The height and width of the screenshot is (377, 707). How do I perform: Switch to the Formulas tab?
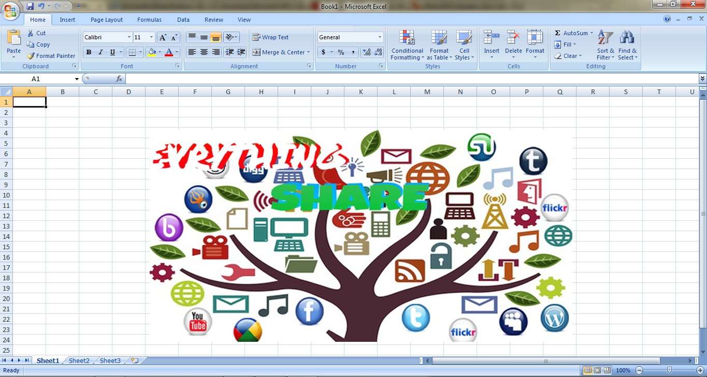tap(149, 20)
